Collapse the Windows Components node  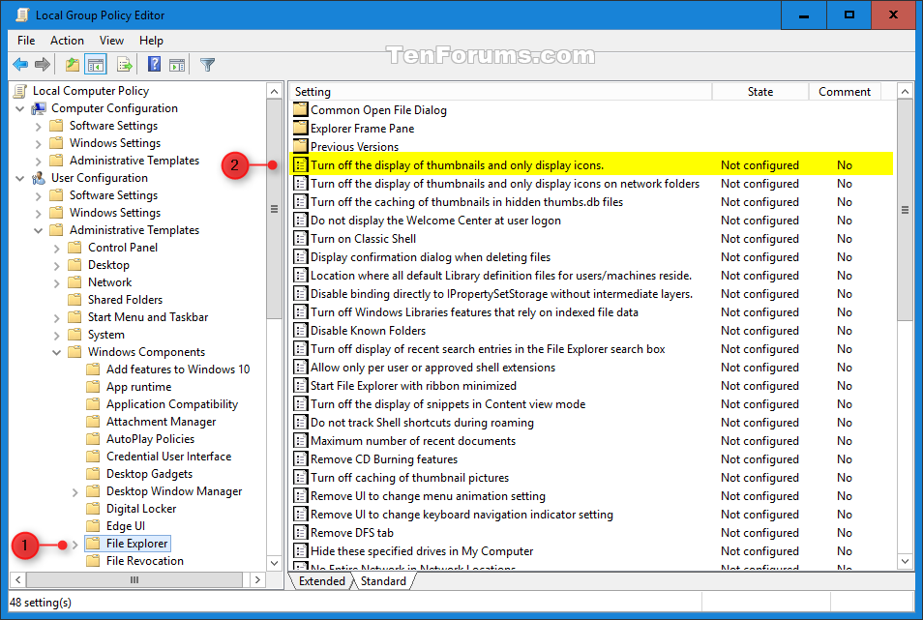coord(56,352)
